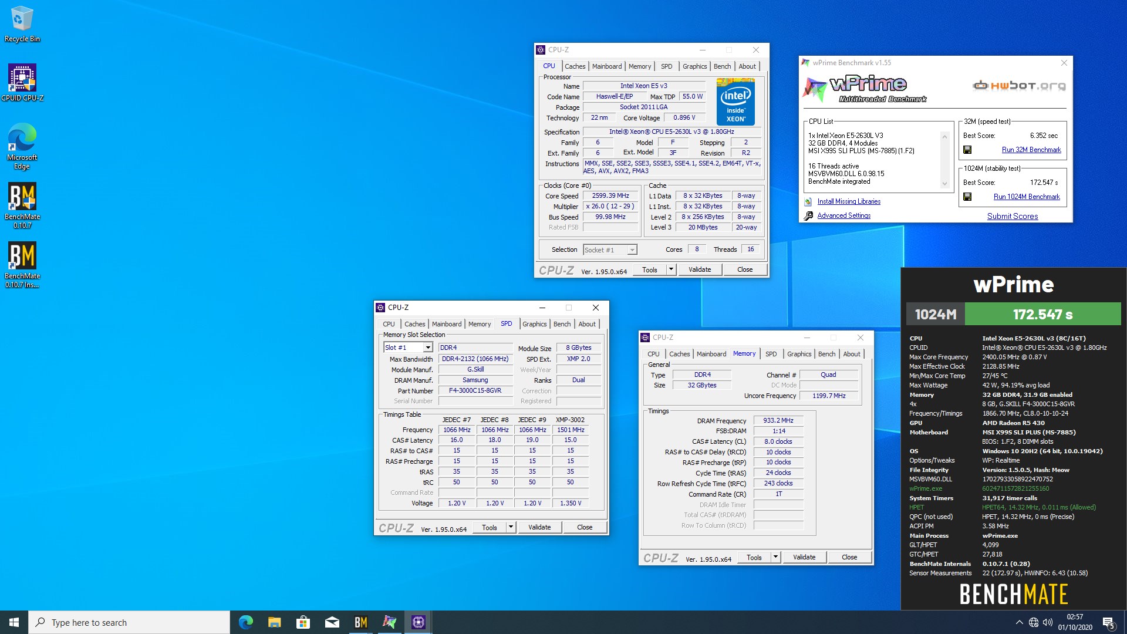Open the BenchMate 0.10.7 Installer desktop icon

22,265
